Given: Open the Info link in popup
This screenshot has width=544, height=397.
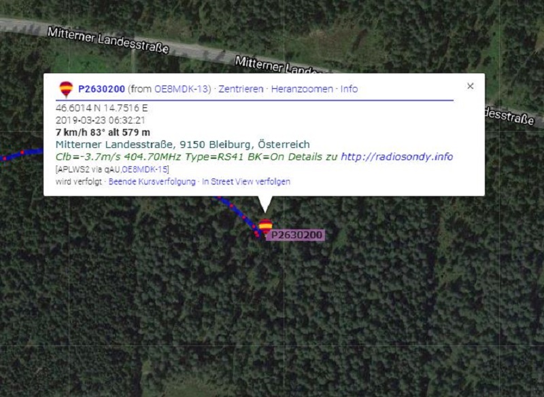Looking at the screenshot, I should [349, 89].
